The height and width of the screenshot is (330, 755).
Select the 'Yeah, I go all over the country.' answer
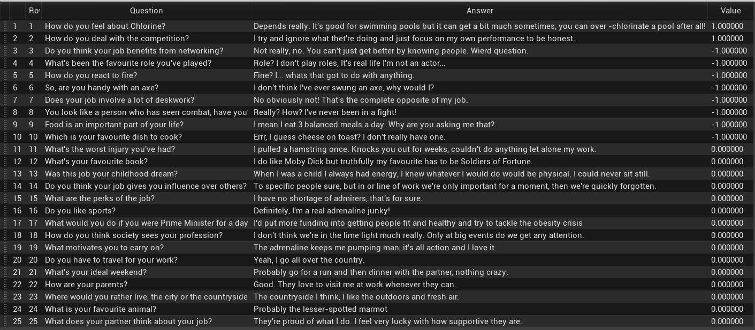coord(309,260)
